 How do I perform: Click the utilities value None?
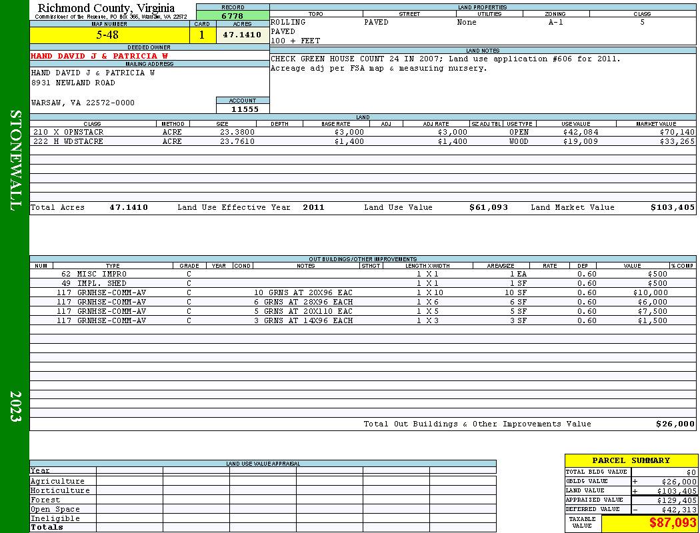[x=467, y=22]
